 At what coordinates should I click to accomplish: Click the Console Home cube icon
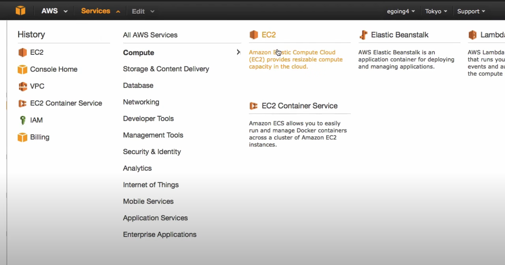[x=23, y=69]
